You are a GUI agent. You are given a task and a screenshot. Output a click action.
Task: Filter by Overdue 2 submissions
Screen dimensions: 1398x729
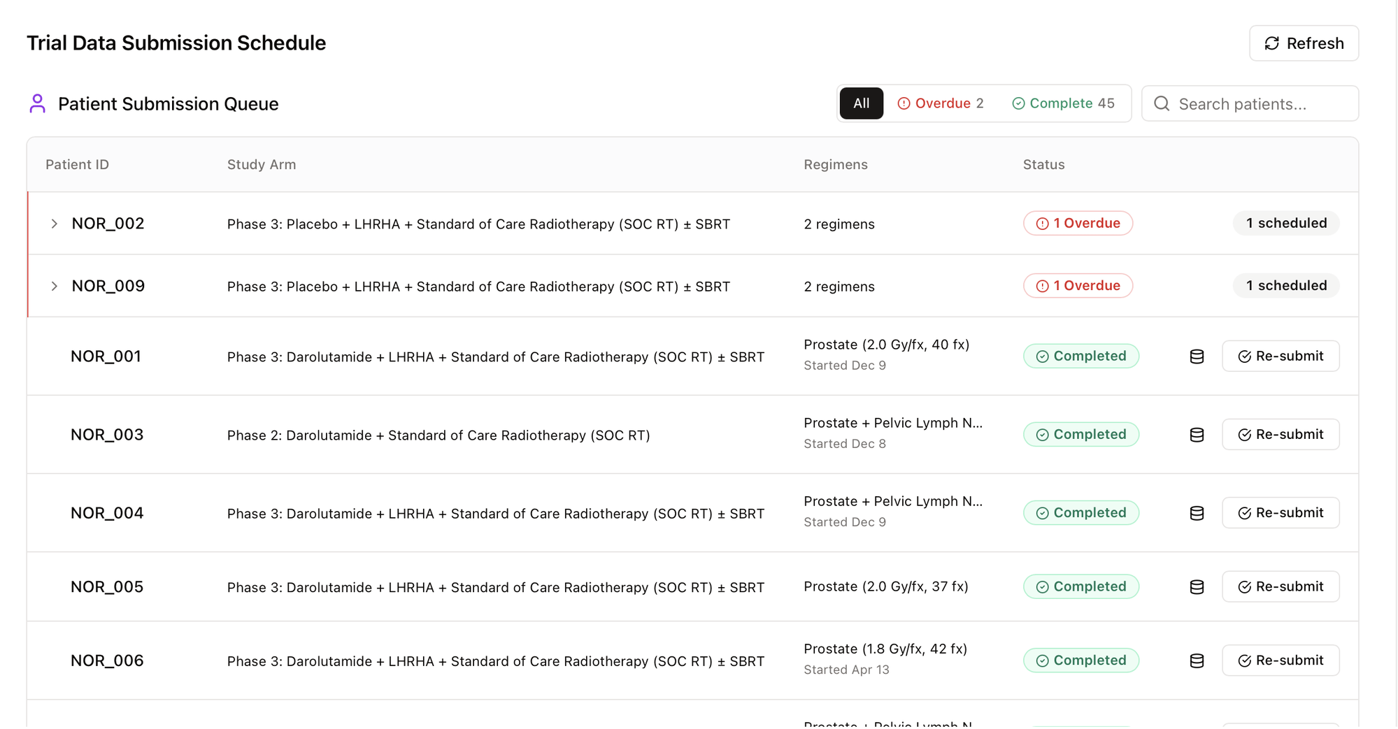click(x=940, y=103)
